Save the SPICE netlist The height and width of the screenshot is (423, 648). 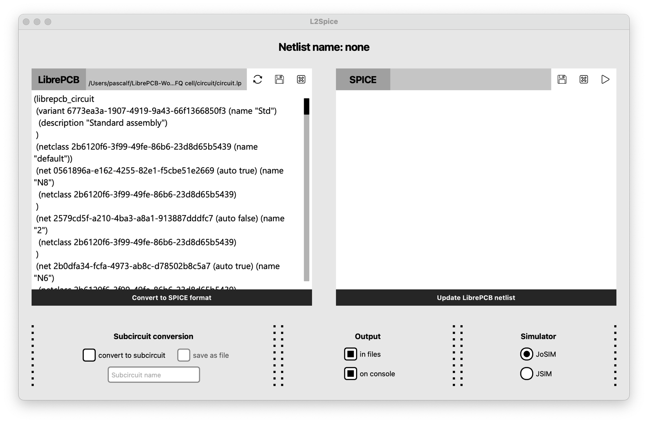562,79
